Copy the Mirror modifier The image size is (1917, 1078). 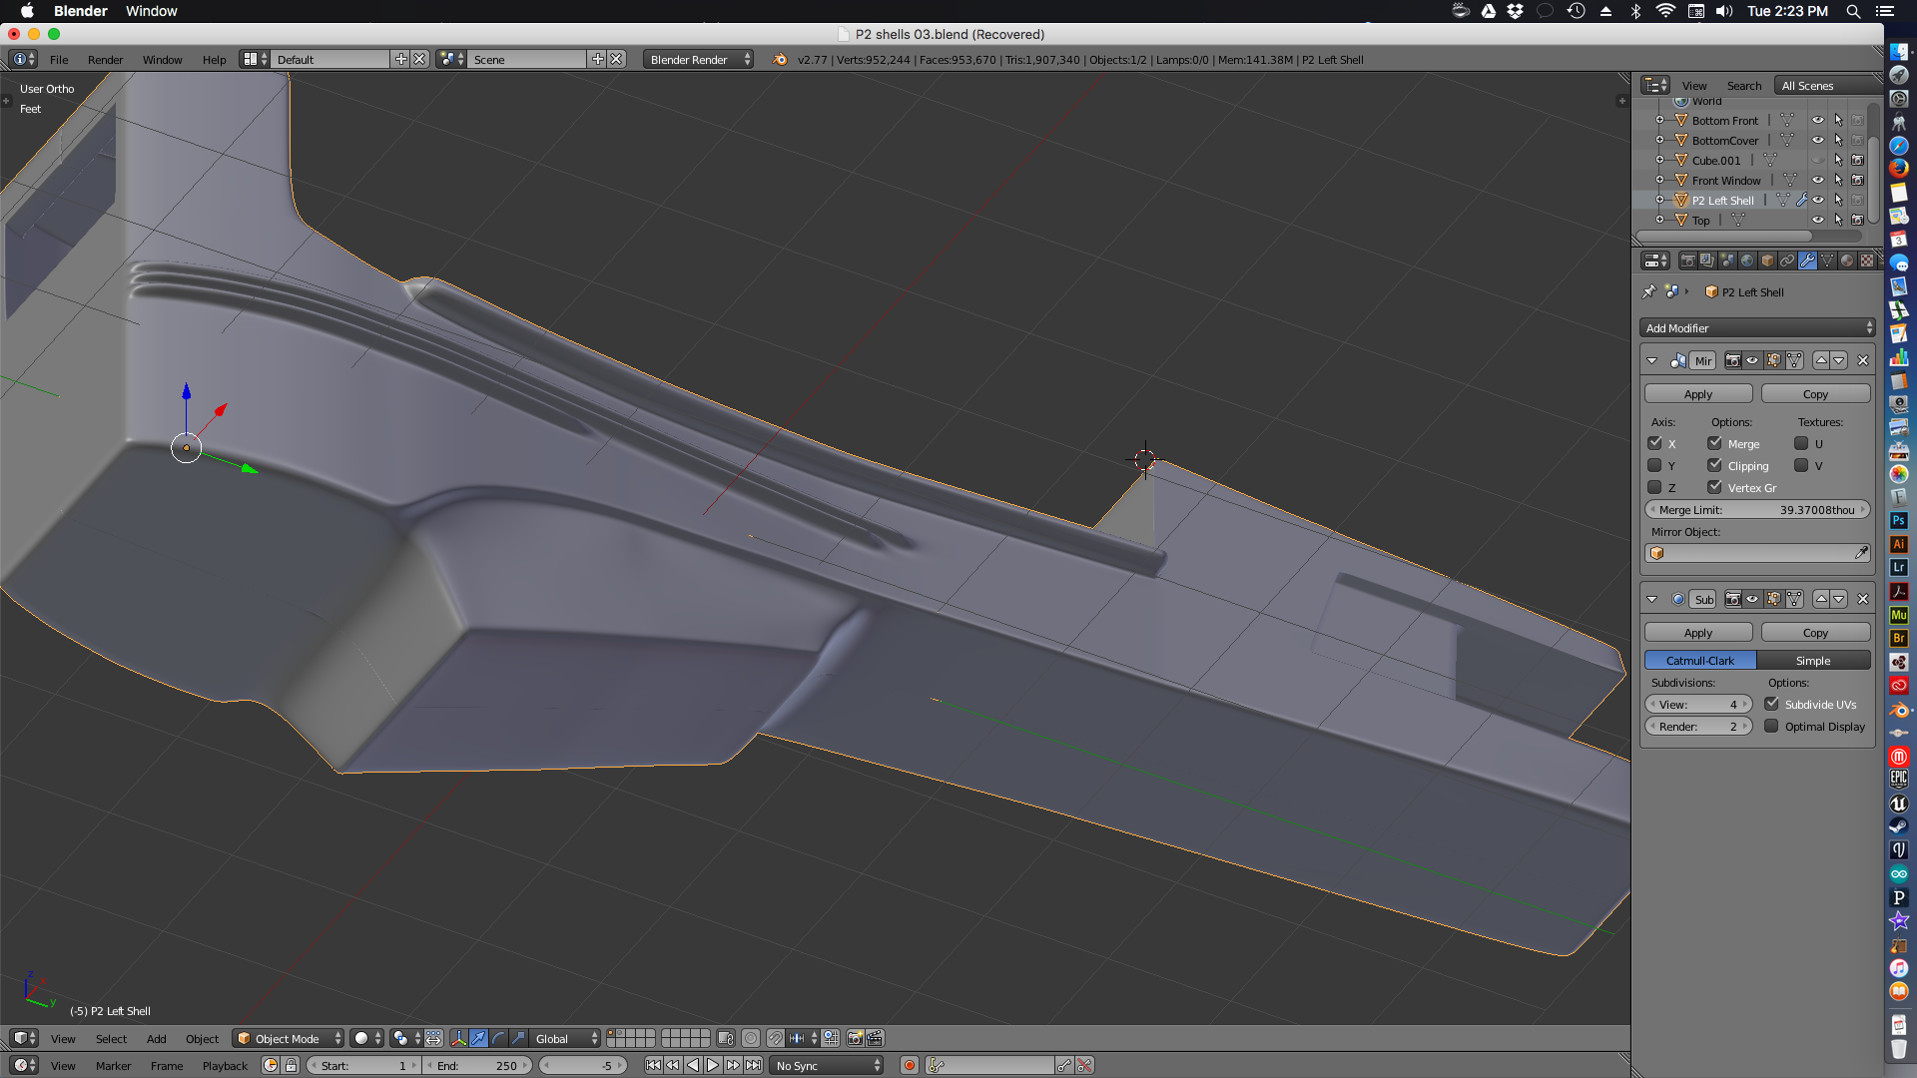1815,394
